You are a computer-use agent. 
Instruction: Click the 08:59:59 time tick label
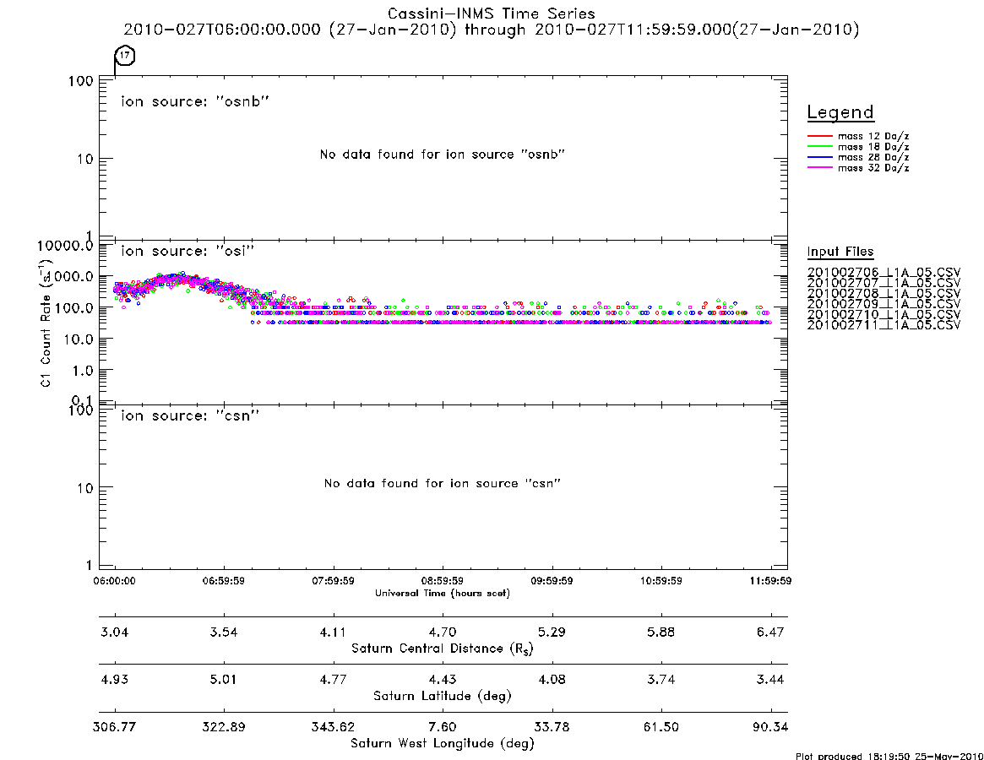(x=443, y=581)
